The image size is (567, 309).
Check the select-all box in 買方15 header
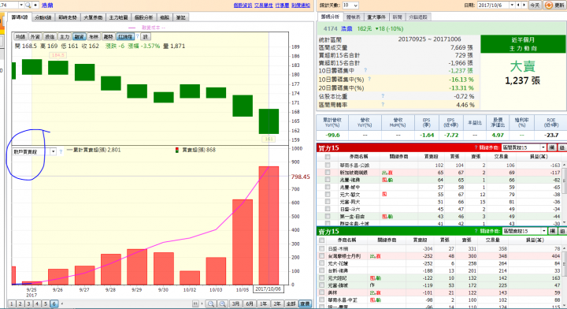328,157
